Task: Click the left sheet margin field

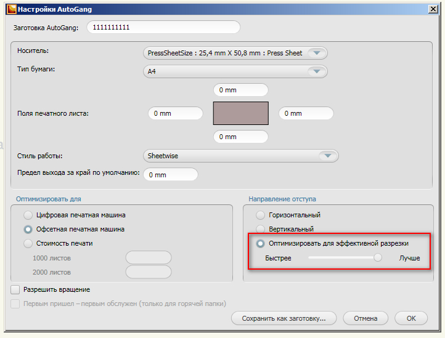Action: pyautogui.click(x=176, y=113)
